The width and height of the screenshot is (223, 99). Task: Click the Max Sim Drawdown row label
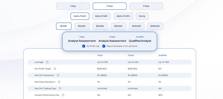[44, 75]
